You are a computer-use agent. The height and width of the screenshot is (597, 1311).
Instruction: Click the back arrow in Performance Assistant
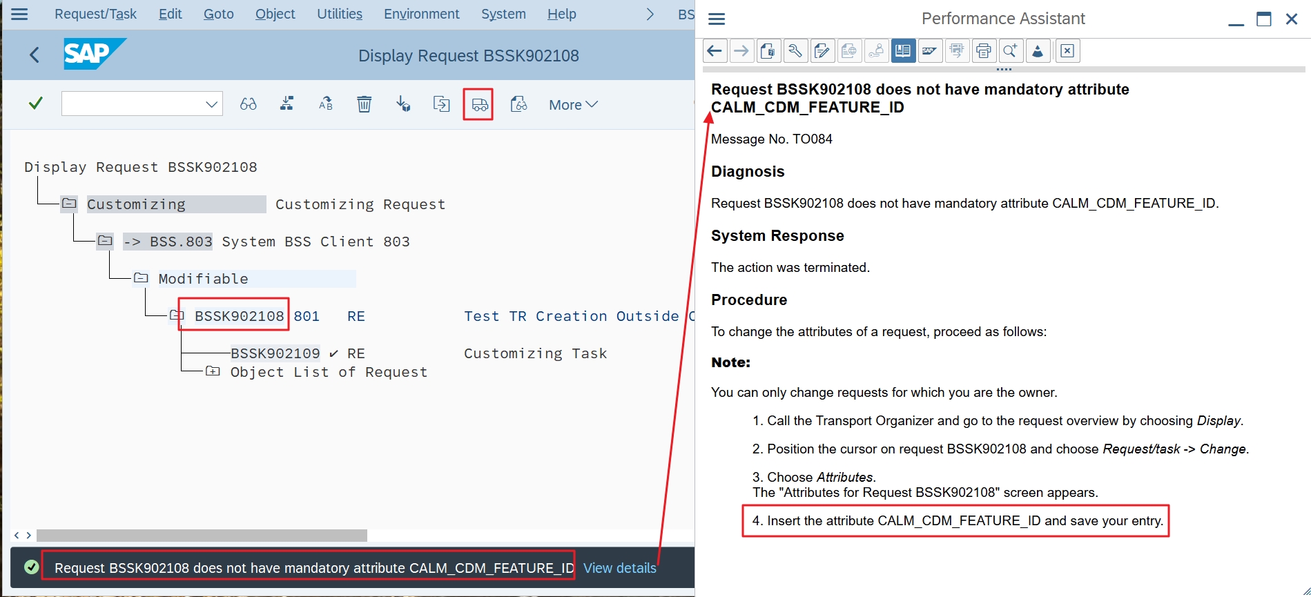715,51
